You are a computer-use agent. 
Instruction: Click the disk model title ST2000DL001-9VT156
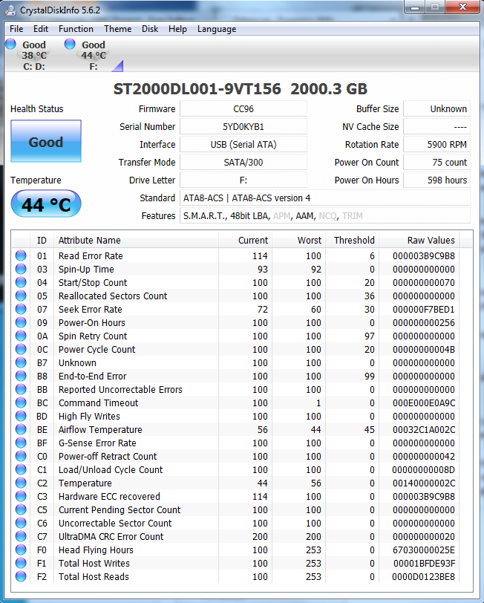tap(197, 89)
